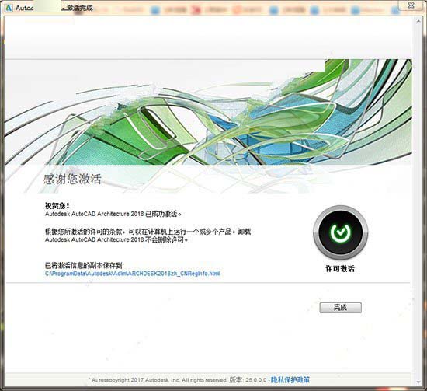Open the 隐私保护政策 privacy policy link
Image resolution: width=427 pixels, height=391 pixels.
290,379
